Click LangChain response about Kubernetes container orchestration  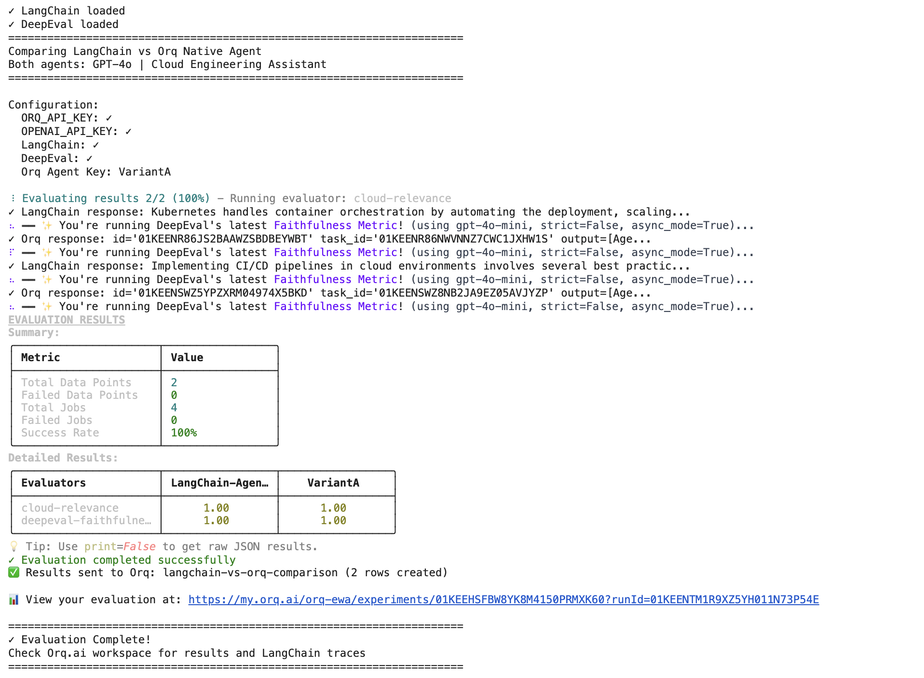[349, 212]
